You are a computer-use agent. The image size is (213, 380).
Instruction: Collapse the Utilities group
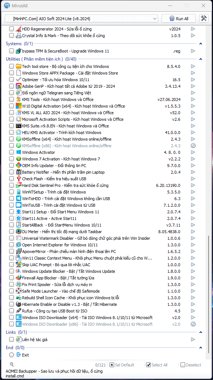click(201, 59)
